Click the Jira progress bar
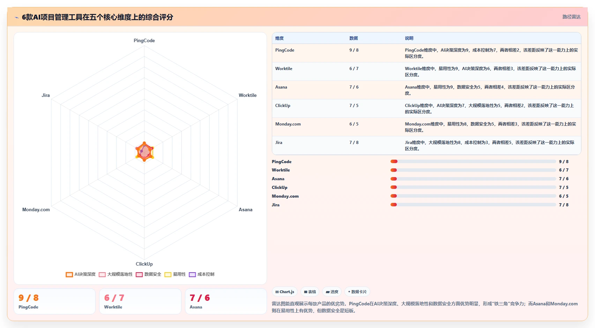The image size is (595, 328). [473, 205]
